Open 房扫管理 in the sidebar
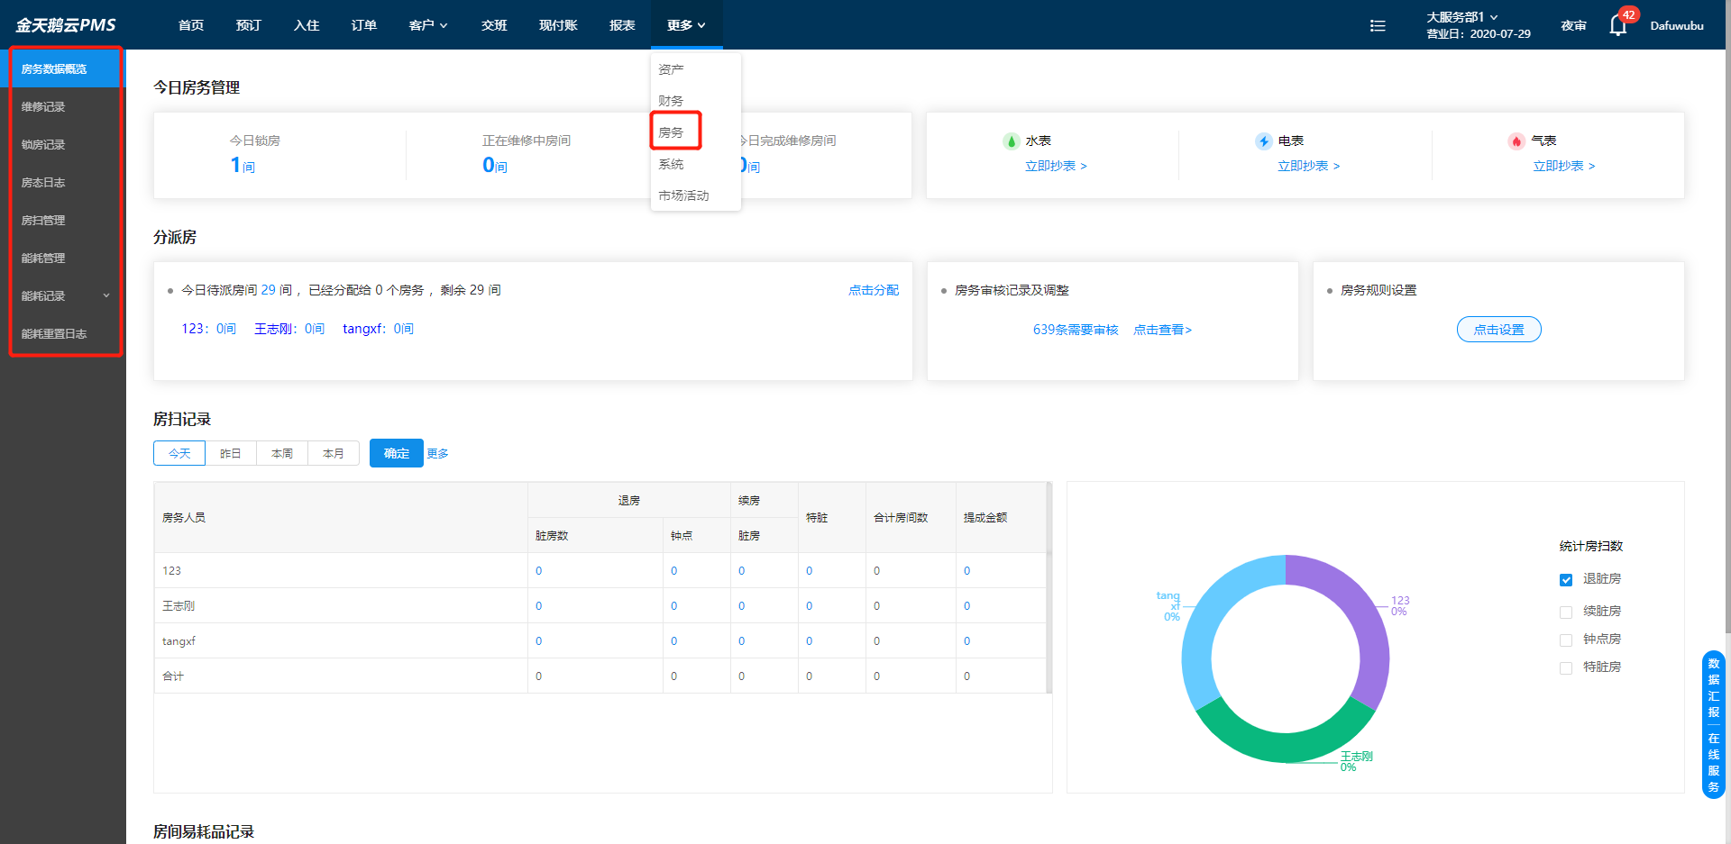1731x844 pixels. (65, 220)
